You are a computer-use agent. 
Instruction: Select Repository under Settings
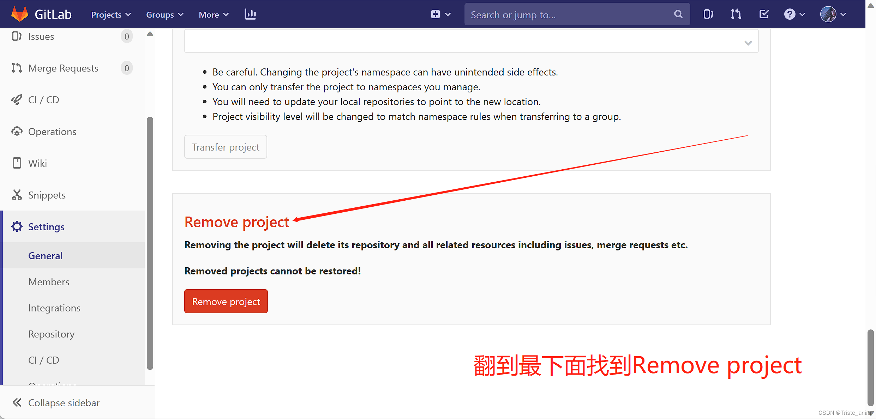(x=51, y=334)
